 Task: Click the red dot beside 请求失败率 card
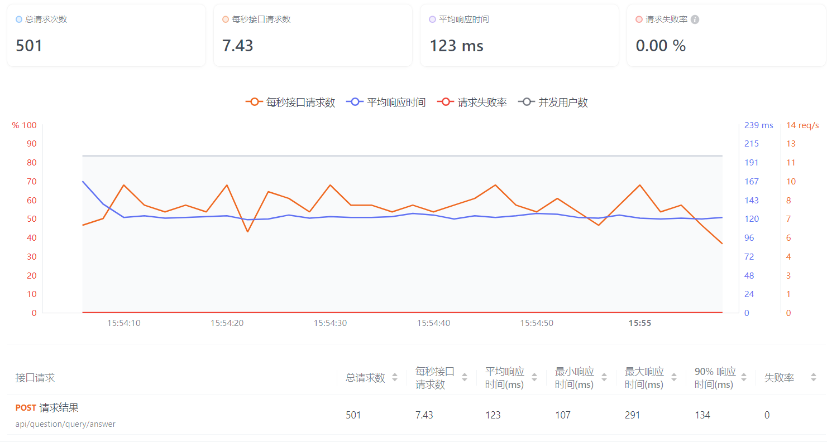(639, 20)
